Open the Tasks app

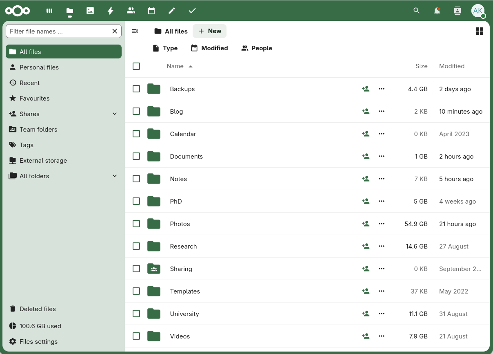(192, 11)
